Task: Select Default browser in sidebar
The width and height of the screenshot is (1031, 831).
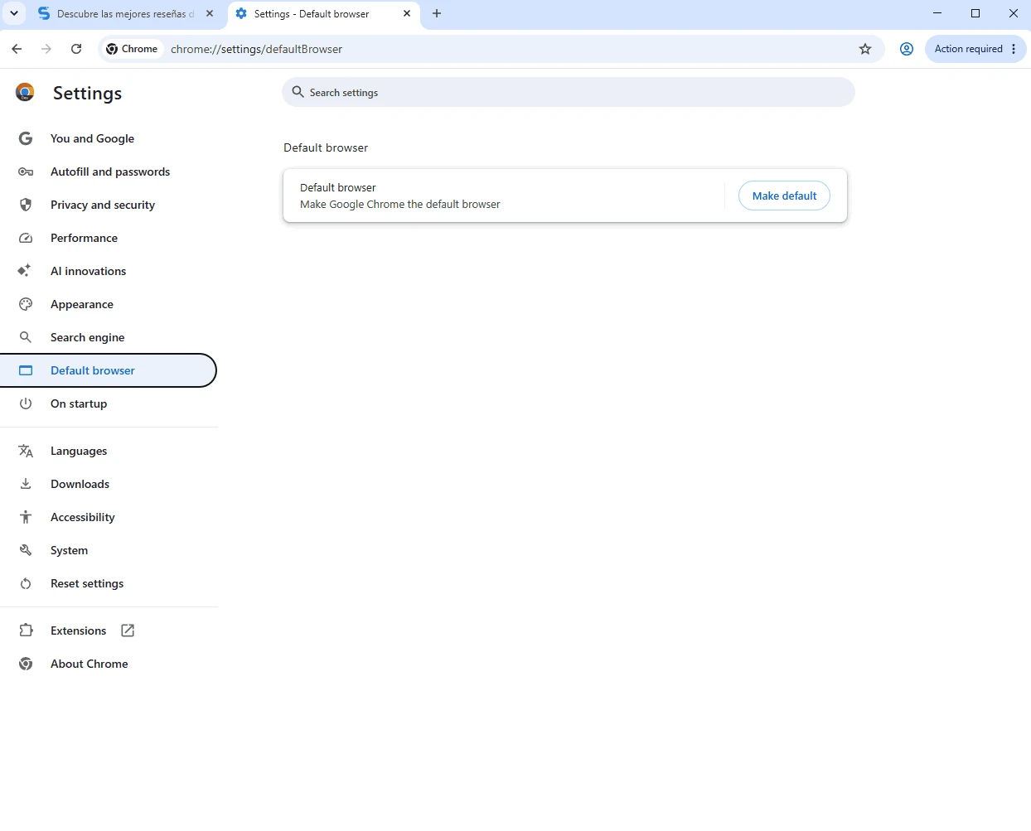Action: pyautogui.click(x=109, y=370)
